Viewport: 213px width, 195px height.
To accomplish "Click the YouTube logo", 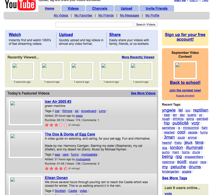I will coord(20,5).
